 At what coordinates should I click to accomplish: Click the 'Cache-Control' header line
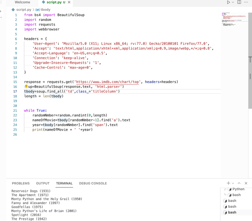click(x=63, y=67)
